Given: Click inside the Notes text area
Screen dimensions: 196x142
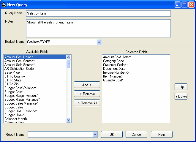Looking at the screenshot, I should 98,28.
